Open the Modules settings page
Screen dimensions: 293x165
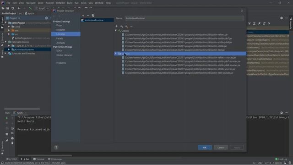[61, 30]
